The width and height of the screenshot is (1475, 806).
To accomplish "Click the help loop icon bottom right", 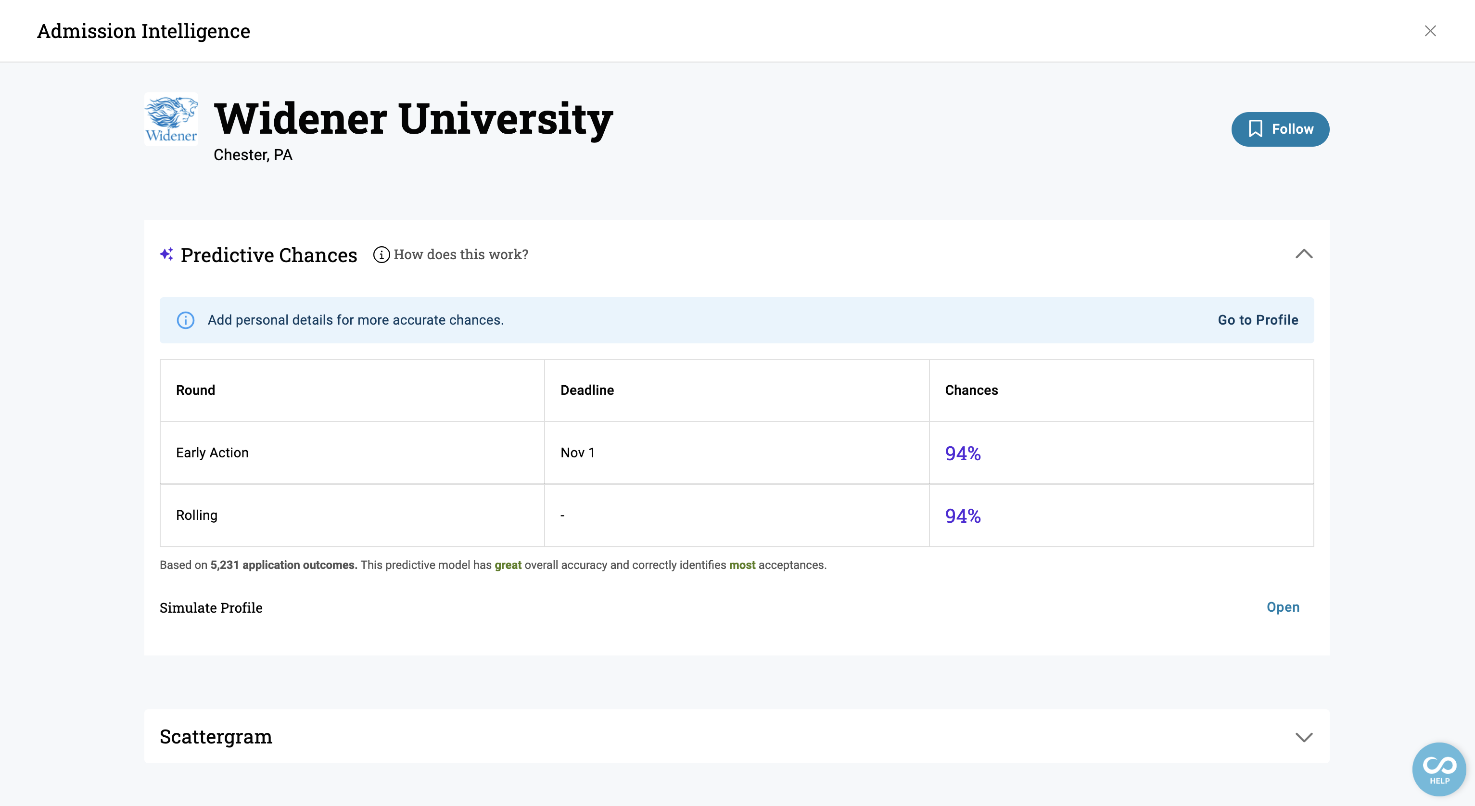I will [x=1439, y=768].
